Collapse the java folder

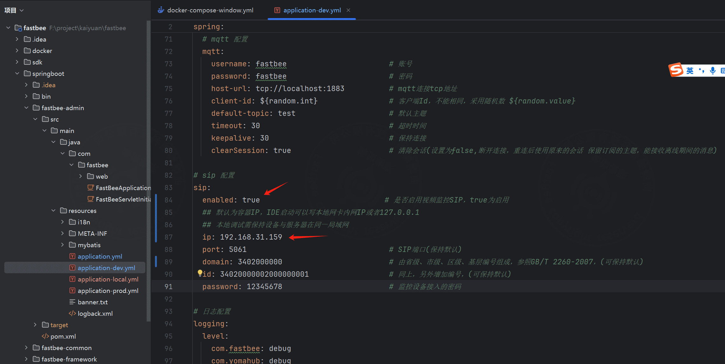point(53,142)
